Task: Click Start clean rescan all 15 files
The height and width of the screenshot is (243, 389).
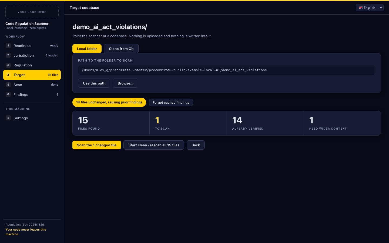Action: tap(154, 145)
